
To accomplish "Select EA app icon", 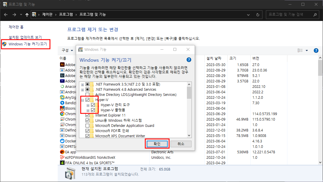I will click(x=62, y=152).
